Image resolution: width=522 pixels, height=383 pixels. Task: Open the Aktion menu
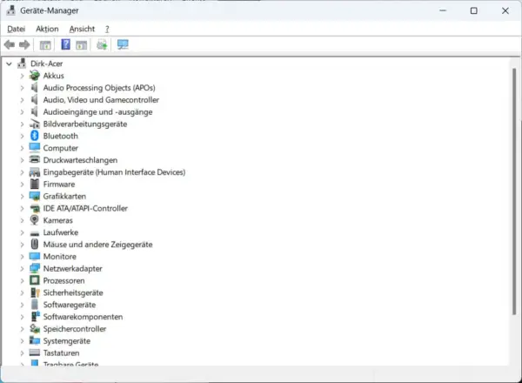point(47,29)
